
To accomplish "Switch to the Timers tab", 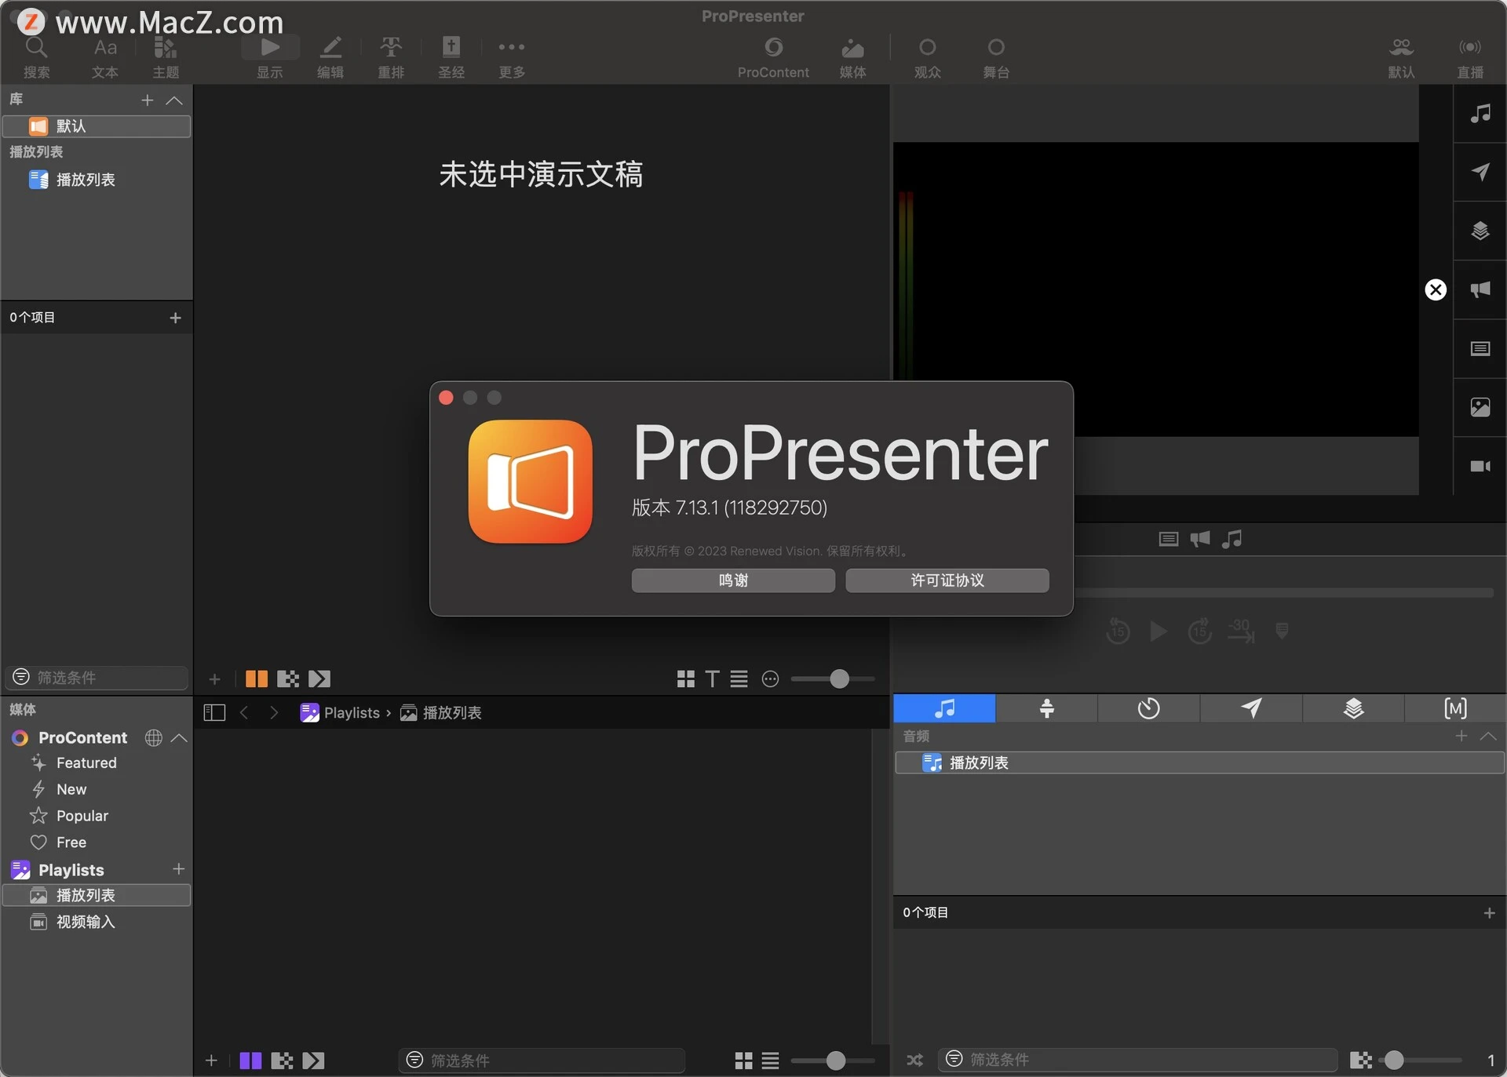I will [1148, 708].
